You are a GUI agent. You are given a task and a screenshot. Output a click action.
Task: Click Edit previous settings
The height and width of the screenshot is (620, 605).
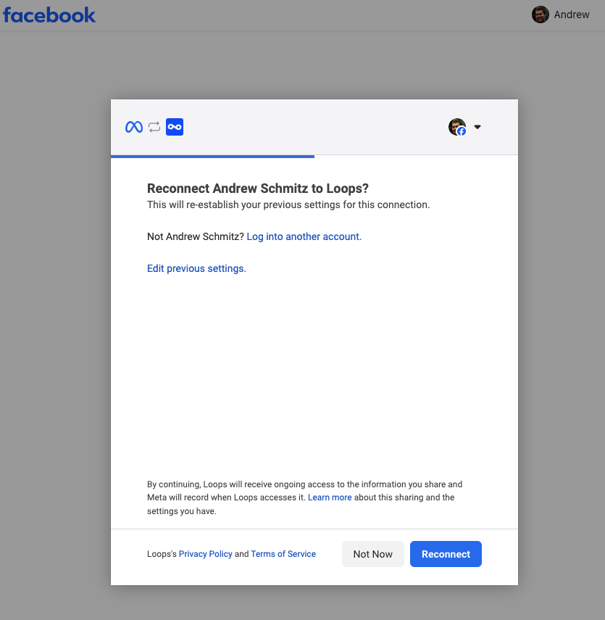tap(196, 268)
